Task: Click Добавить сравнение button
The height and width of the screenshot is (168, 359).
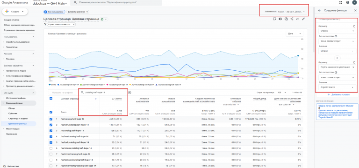Action: 78,12
